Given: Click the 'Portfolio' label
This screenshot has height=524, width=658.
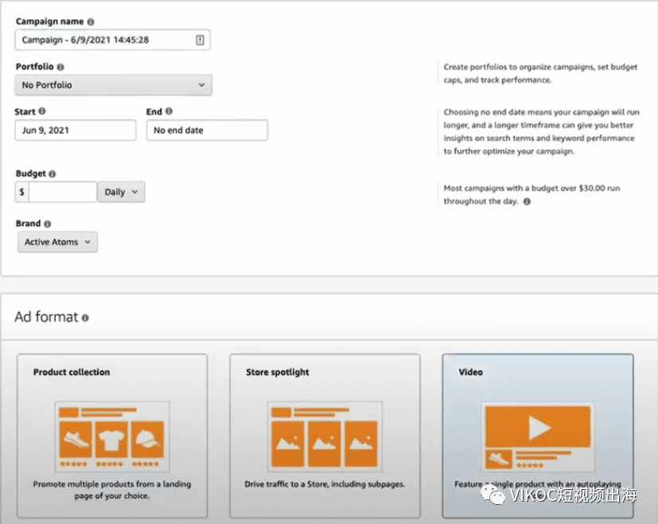Looking at the screenshot, I should pyautogui.click(x=35, y=67).
